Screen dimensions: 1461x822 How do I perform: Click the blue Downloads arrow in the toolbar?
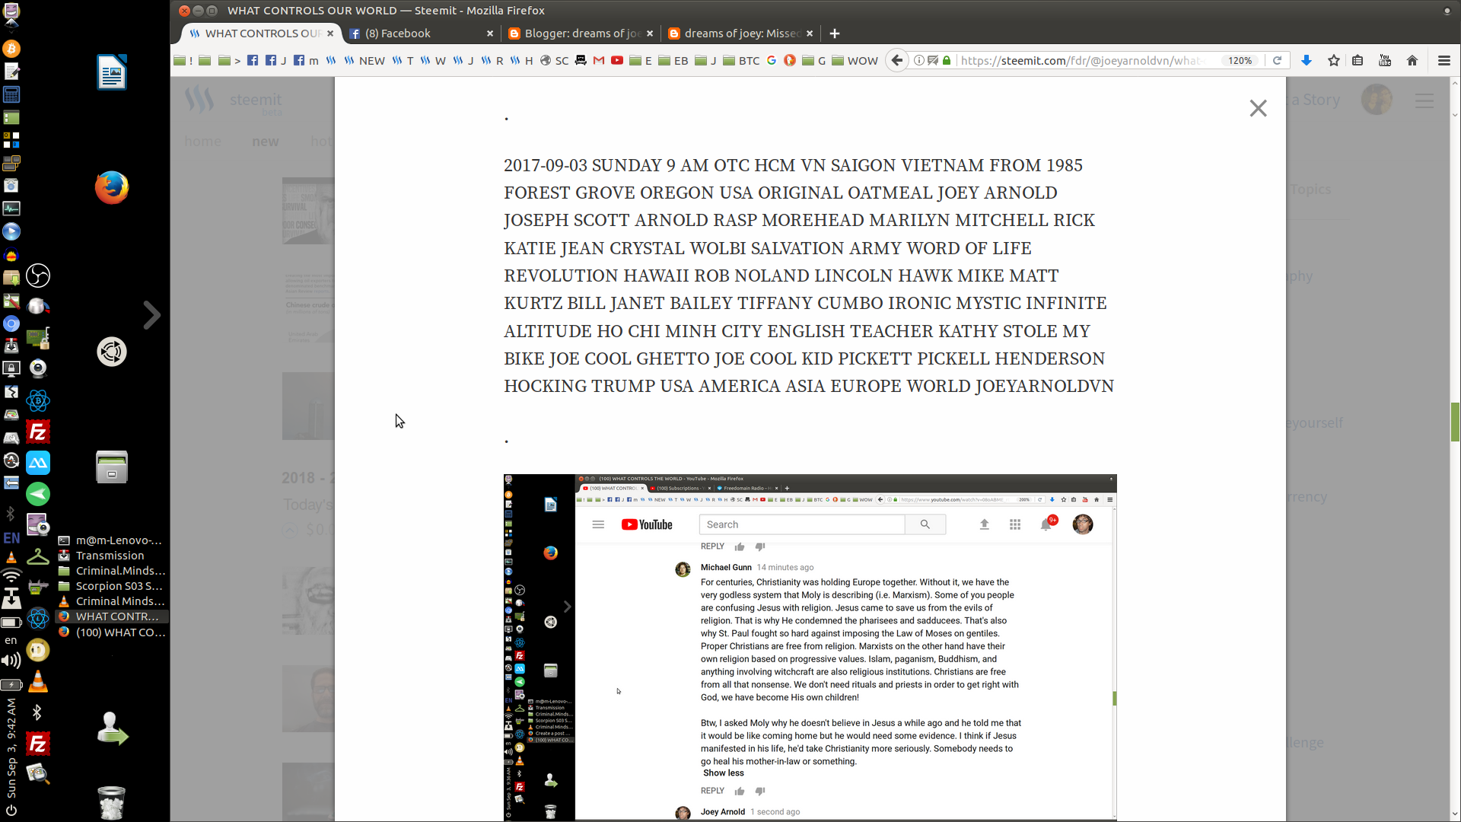coord(1307,60)
